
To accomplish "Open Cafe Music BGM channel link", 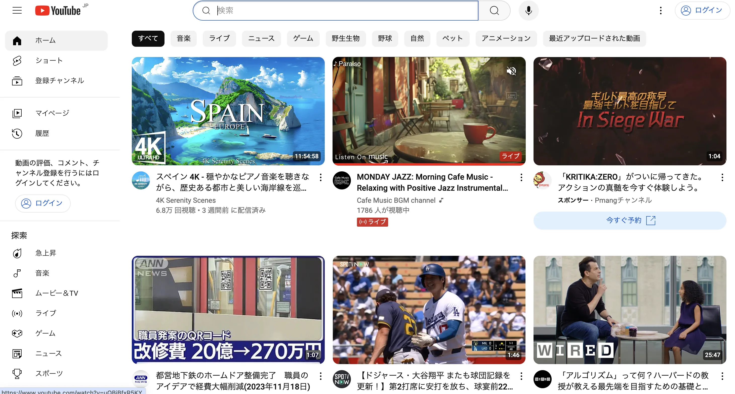I will point(396,201).
